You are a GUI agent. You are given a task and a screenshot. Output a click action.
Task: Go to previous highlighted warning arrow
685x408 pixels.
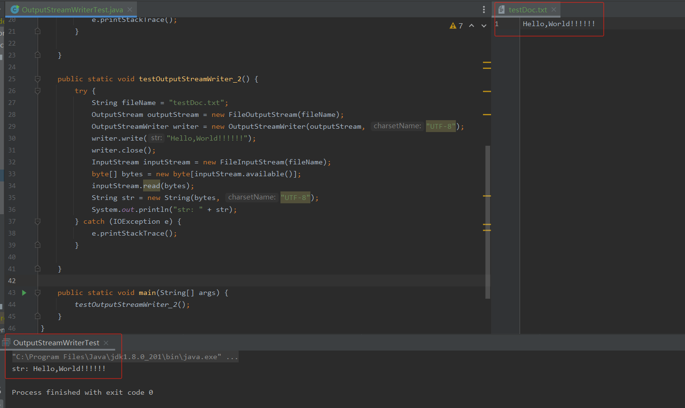pyautogui.click(x=472, y=26)
